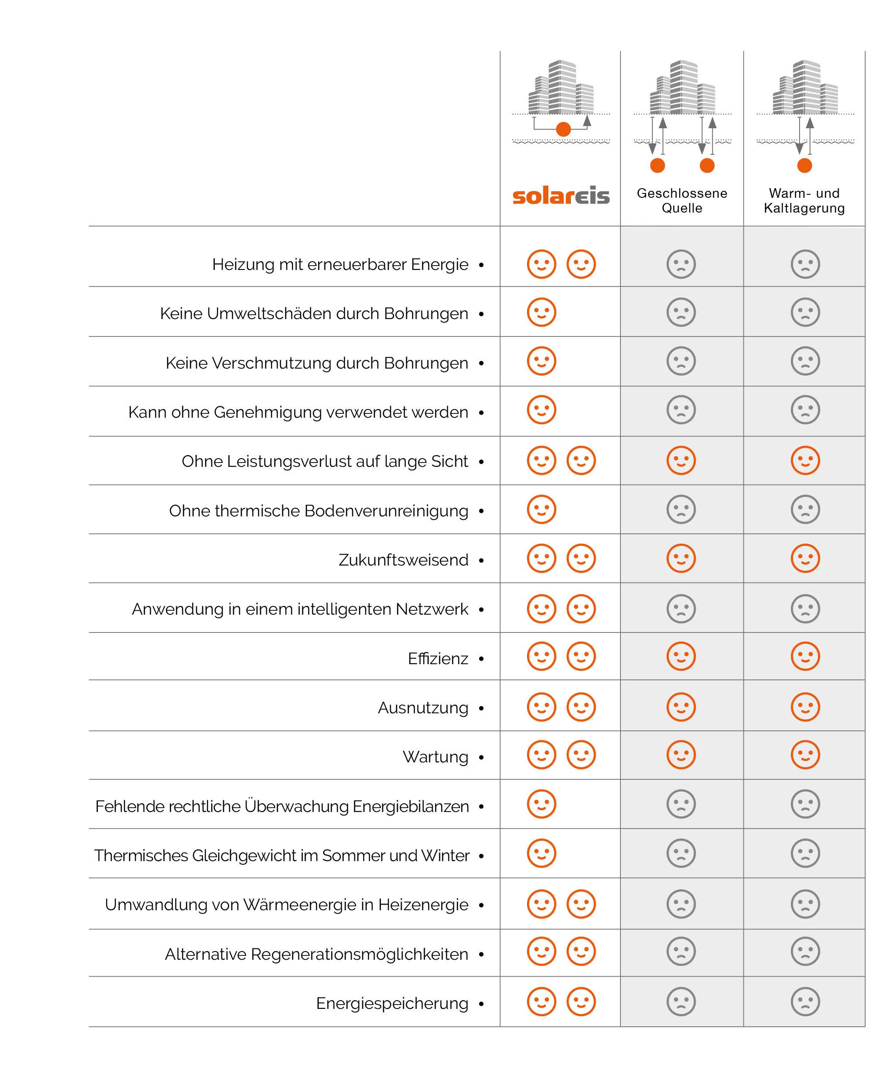This screenshot has width=890, height=1078.
Task: Click the gray sad face for Warm- und Kaltlagerung in Thermisches Gleichgewicht row
Action: (805, 853)
